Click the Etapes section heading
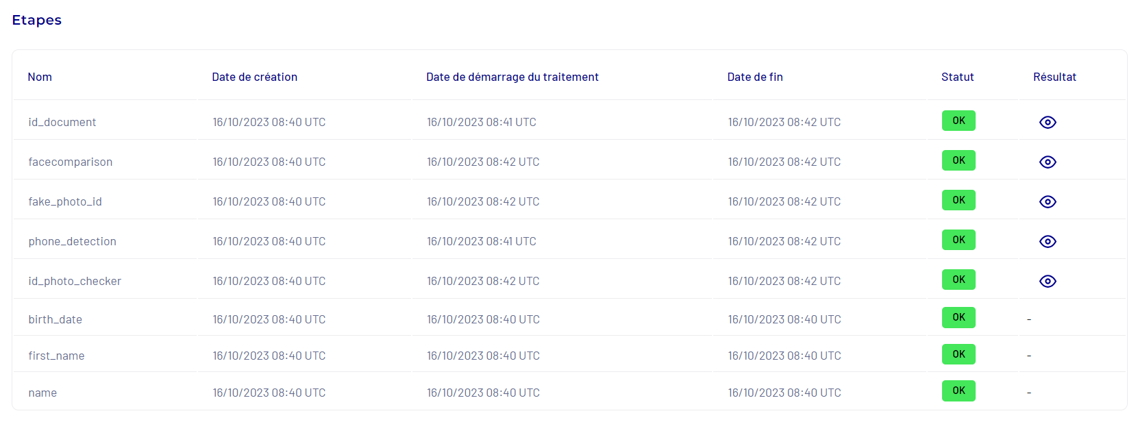1138x433 pixels. (37, 20)
